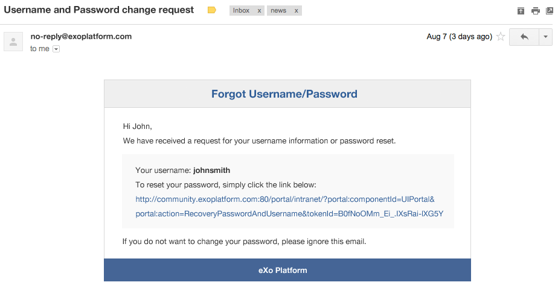
Task: Print this email using the printer icon
Action: point(536,11)
